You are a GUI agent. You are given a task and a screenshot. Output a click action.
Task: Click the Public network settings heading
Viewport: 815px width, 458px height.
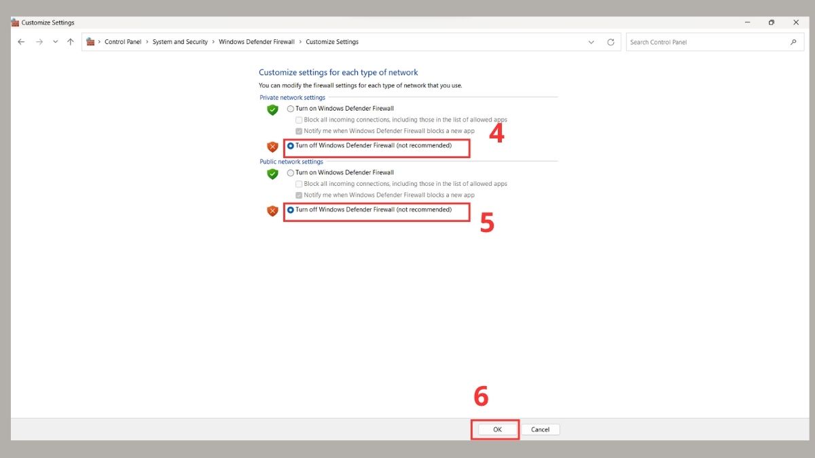pos(291,161)
